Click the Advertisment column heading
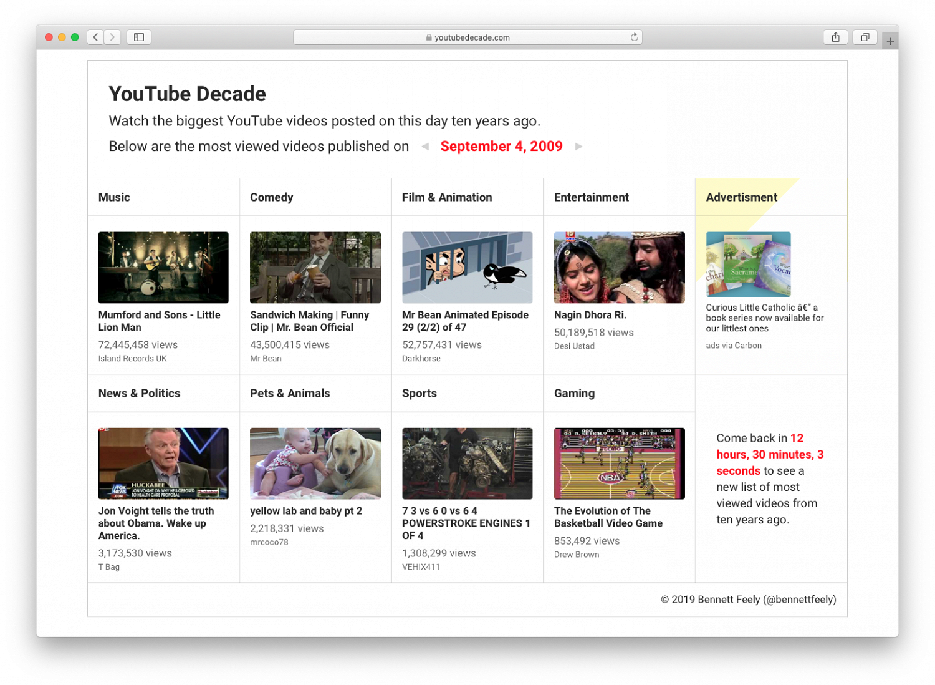Screen dimensions: 935x685 (742, 197)
